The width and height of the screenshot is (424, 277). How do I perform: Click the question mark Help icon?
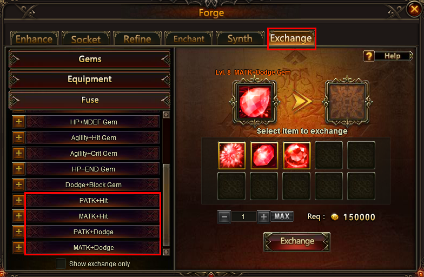(369, 56)
